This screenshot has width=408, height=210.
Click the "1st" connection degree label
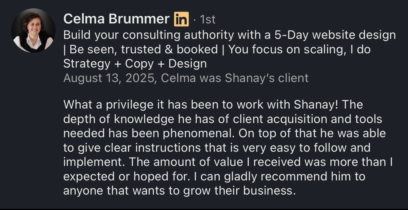pyautogui.click(x=208, y=20)
